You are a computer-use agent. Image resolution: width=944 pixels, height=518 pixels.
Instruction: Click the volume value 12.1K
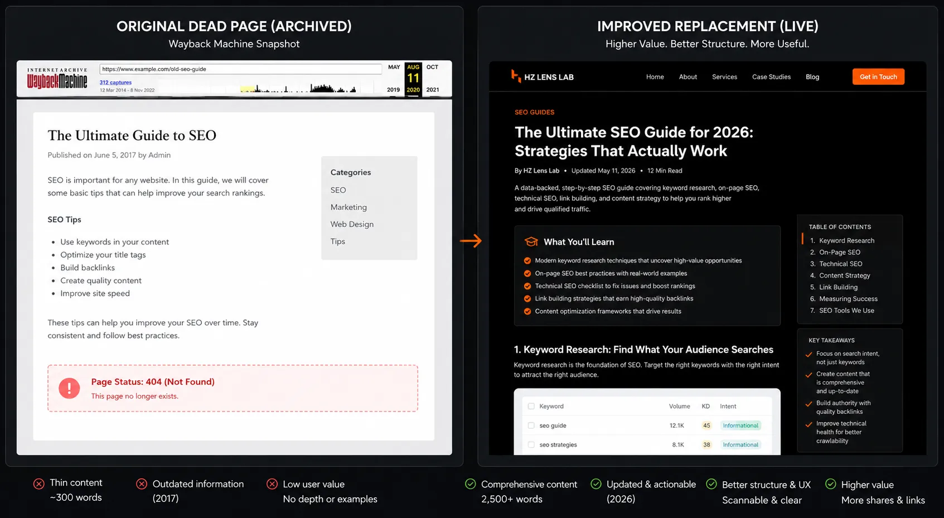click(676, 425)
